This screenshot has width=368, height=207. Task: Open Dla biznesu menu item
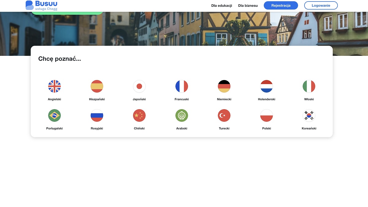[x=248, y=6]
